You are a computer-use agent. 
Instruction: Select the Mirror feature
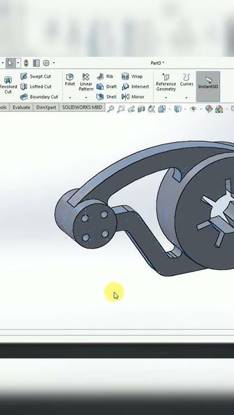tap(133, 97)
